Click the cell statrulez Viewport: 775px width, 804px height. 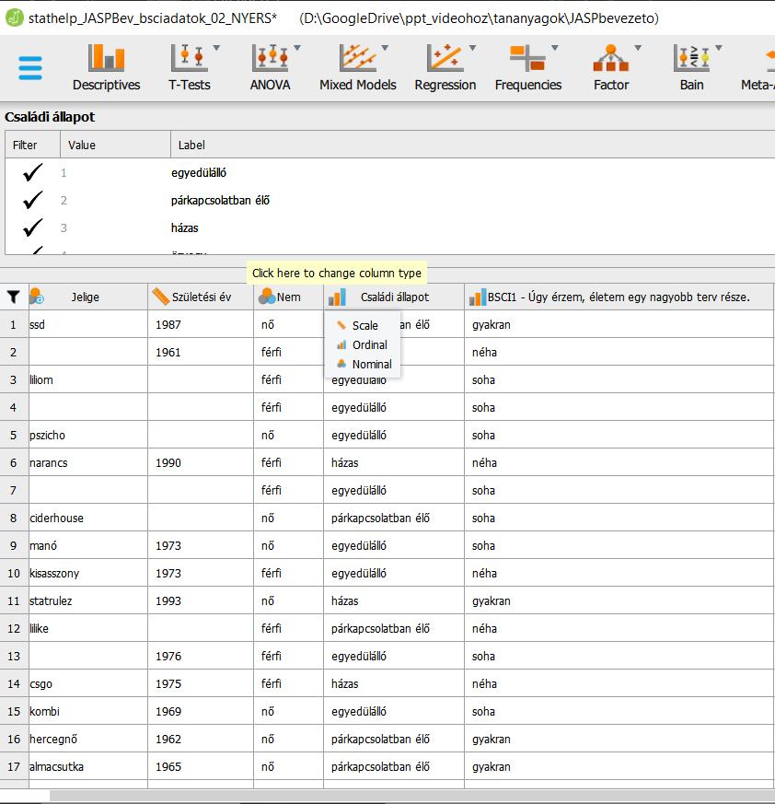coord(88,601)
